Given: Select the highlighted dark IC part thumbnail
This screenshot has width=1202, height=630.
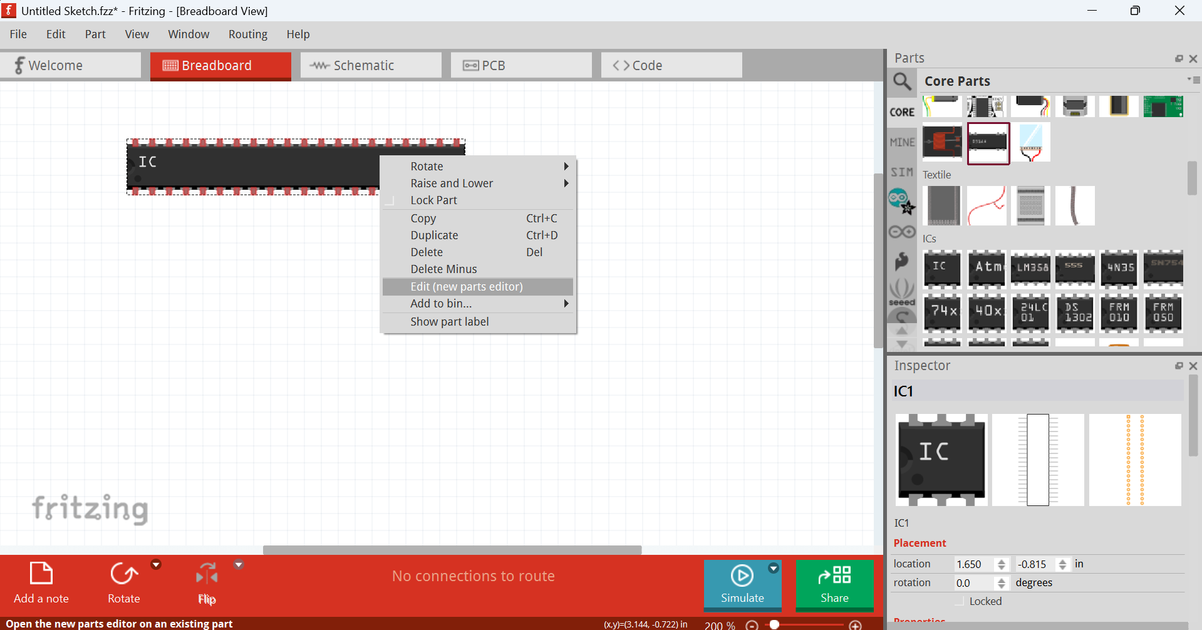Looking at the screenshot, I should pyautogui.click(x=988, y=143).
